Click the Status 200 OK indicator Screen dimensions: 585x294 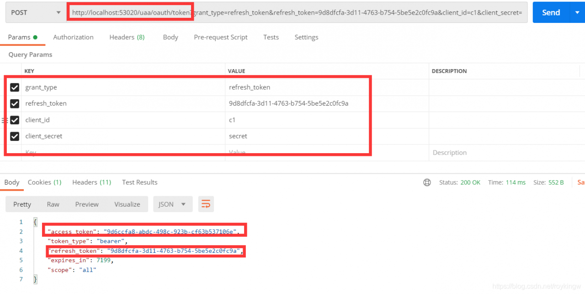pyautogui.click(x=460, y=182)
